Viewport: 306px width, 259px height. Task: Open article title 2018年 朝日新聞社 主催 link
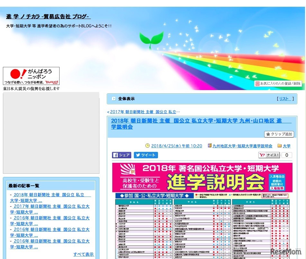[201, 124]
